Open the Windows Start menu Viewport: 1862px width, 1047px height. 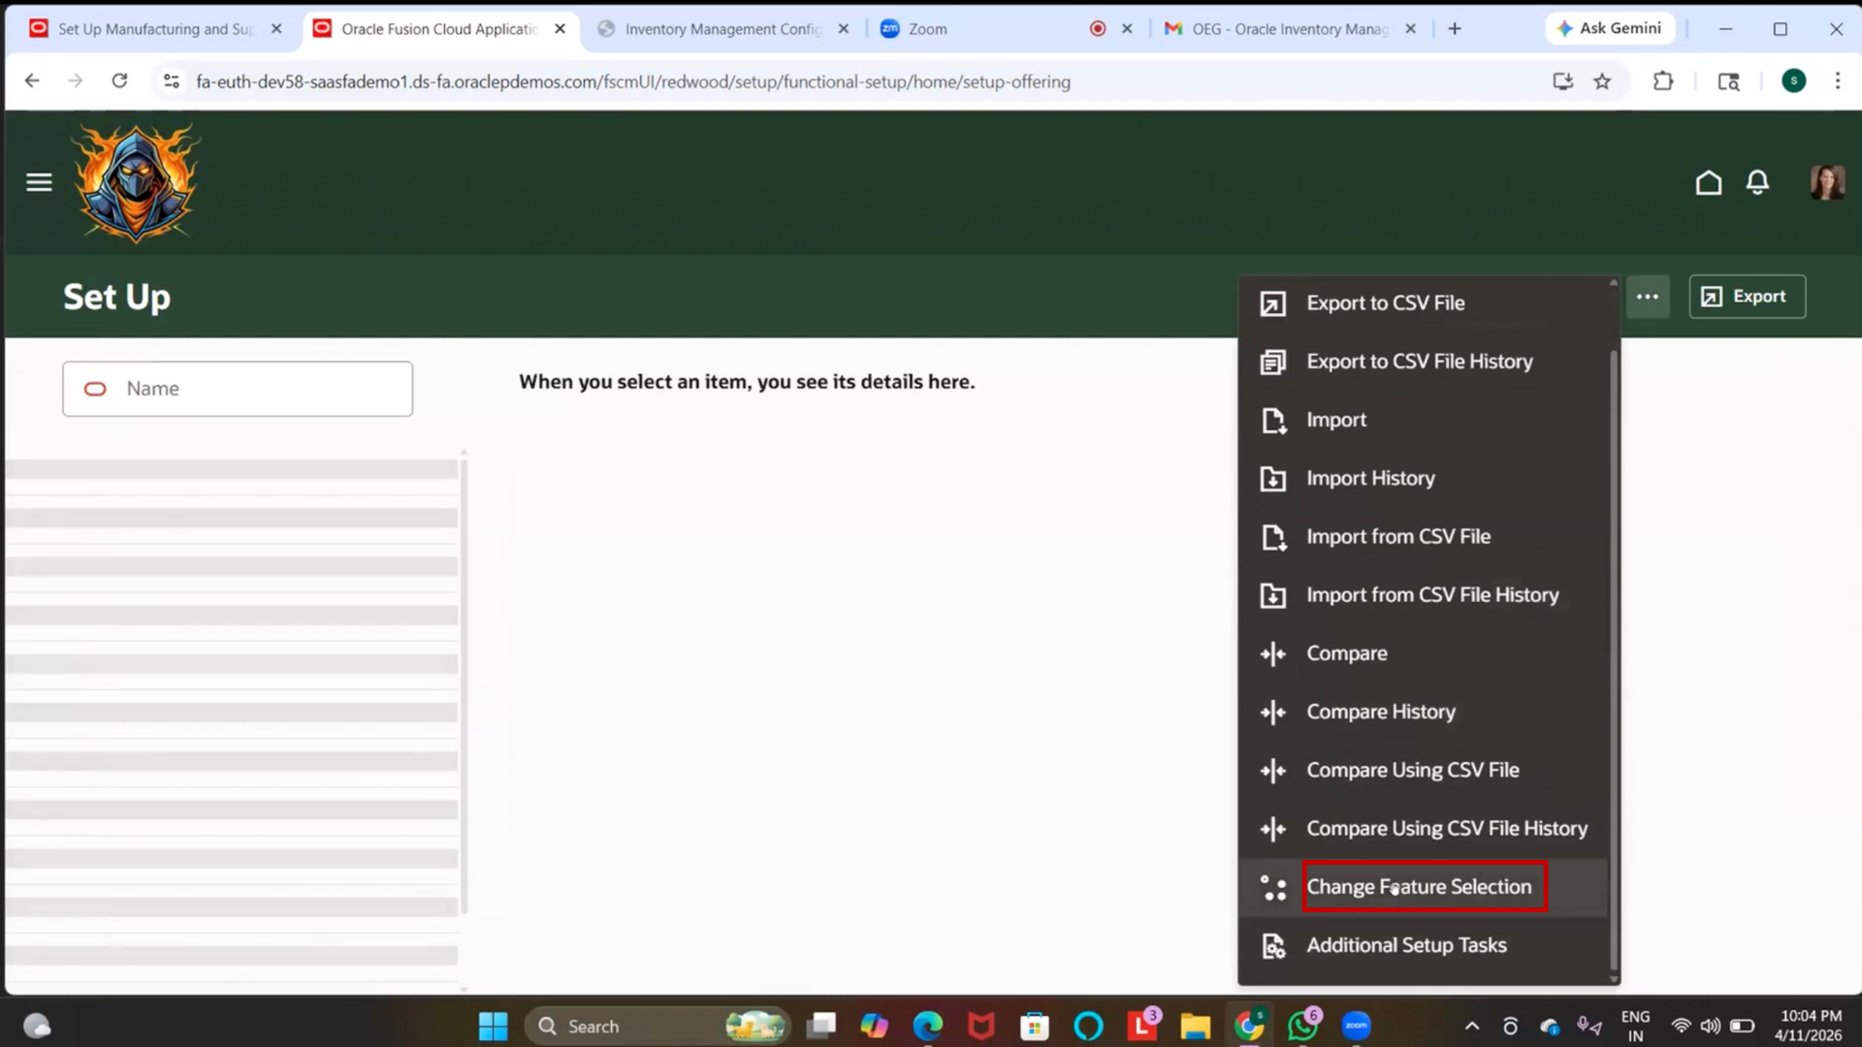point(493,1026)
